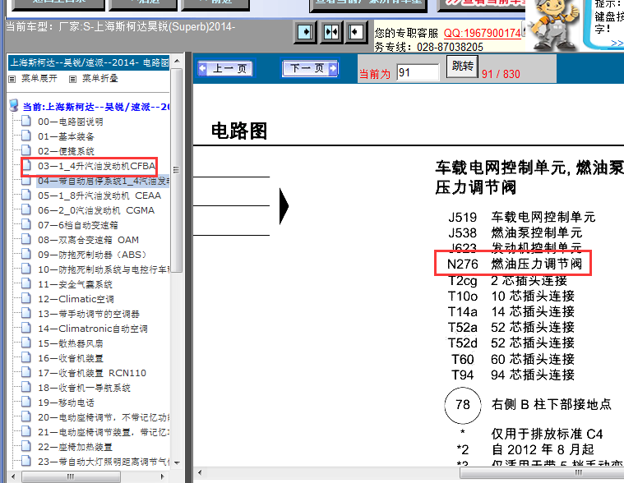Open 05—1_8升汽油发动机 CEAA entry

pyautogui.click(x=99, y=195)
